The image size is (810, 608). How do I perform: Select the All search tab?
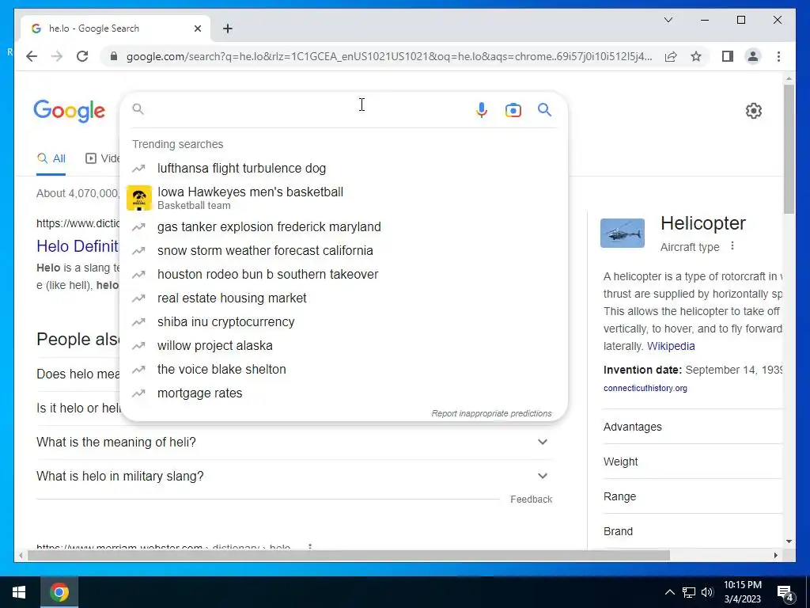pos(51,158)
